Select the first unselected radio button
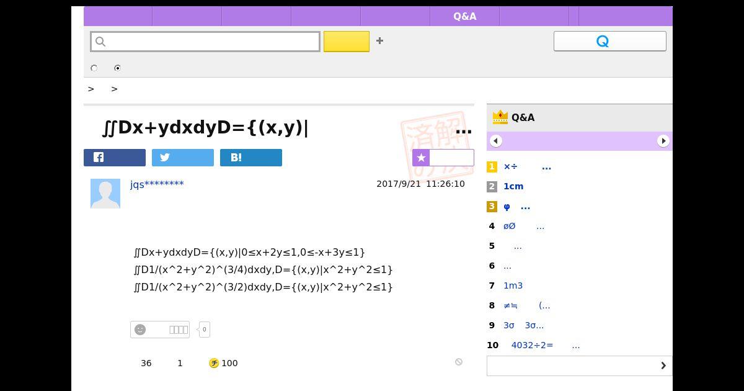 [94, 68]
